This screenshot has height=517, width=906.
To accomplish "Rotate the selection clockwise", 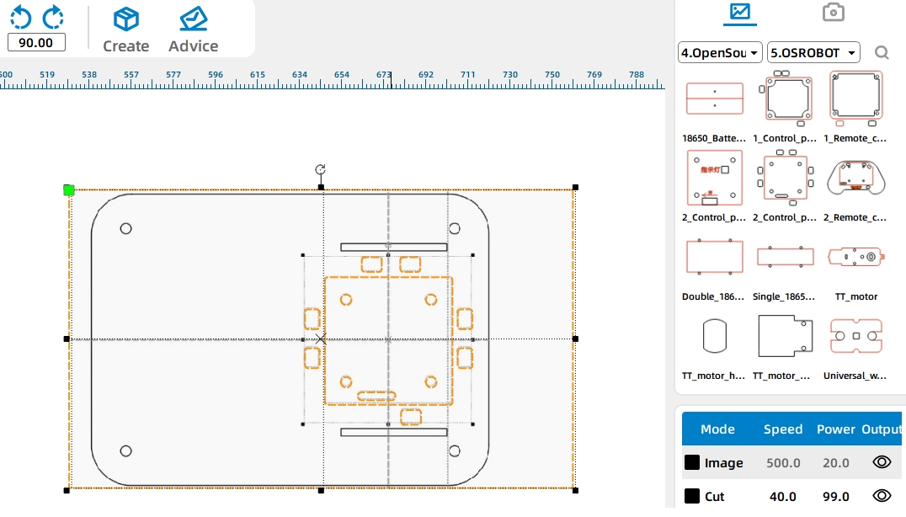I will tap(53, 18).
